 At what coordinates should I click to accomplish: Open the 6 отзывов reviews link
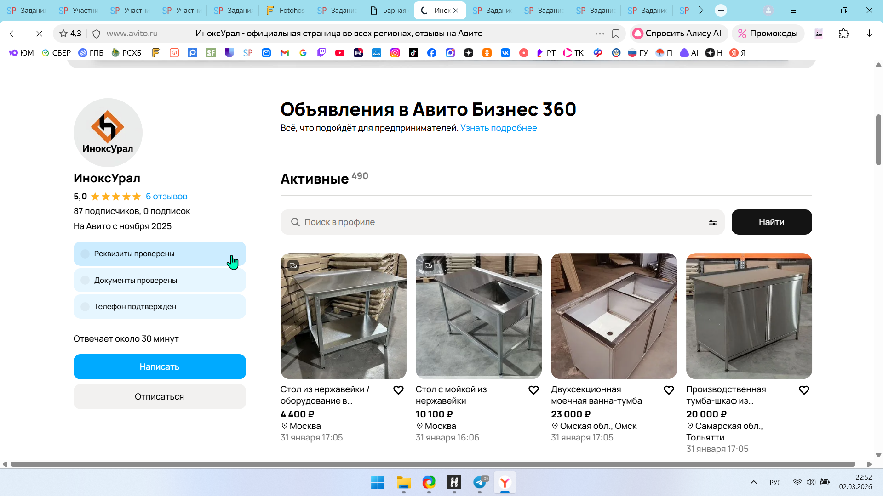[166, 197]
